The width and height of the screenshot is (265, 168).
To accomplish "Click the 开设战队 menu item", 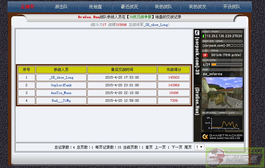I will [x=232, y=6].
